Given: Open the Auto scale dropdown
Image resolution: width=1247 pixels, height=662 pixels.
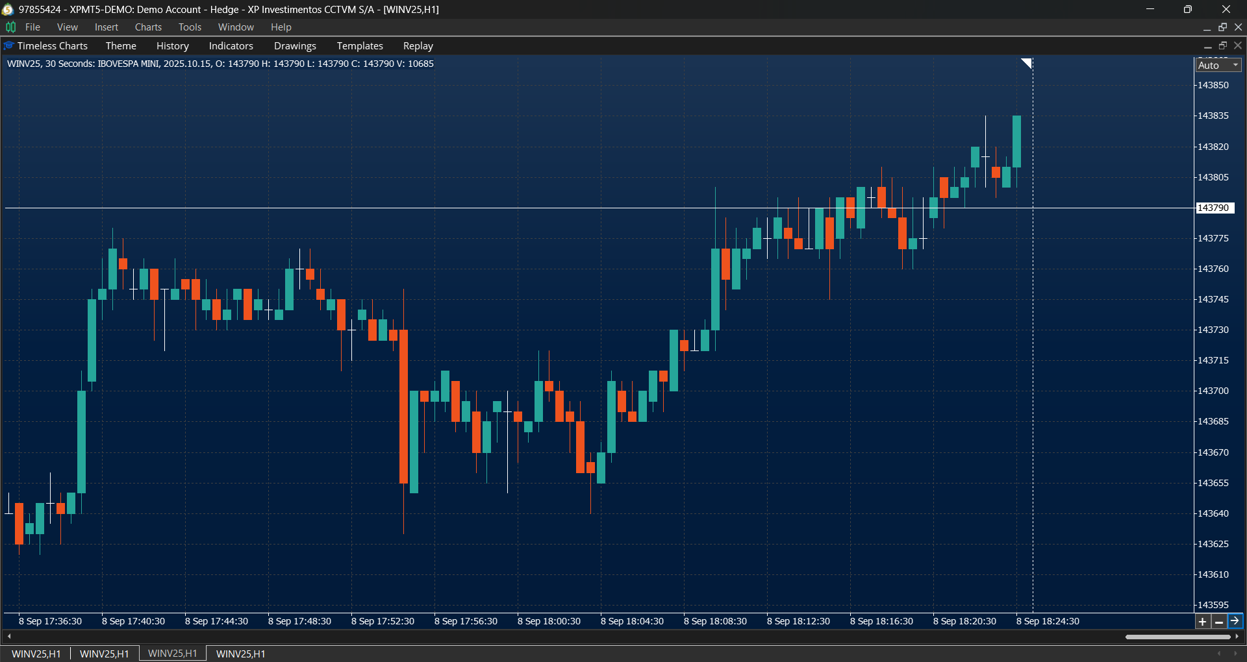Looking at the screenshot, I should (1218, 65).
